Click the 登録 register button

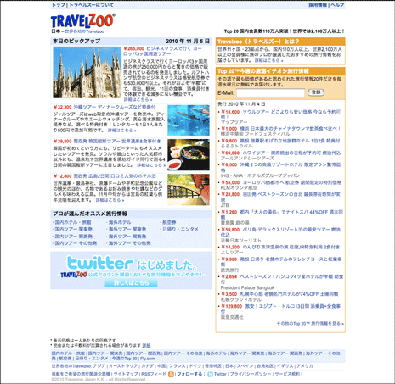tap(316, 92)
